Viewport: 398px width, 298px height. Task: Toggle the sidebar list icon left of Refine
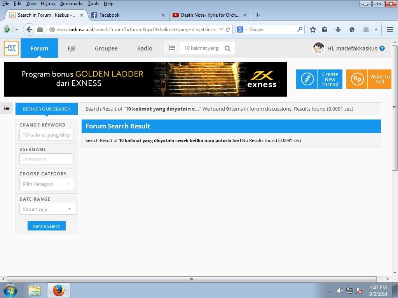tap(7, 109)
